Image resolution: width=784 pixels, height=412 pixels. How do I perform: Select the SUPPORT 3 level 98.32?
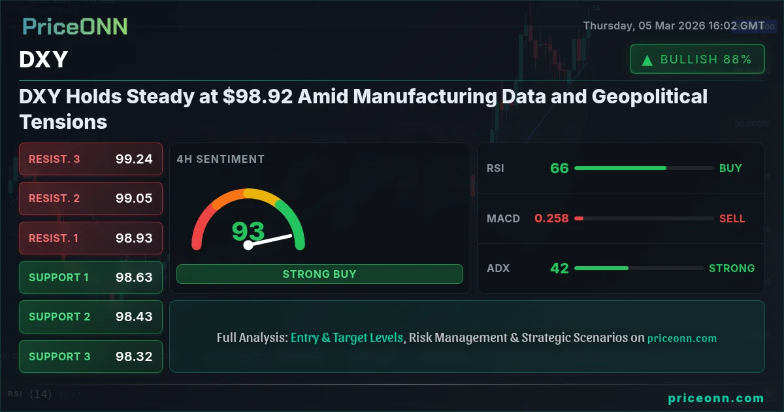(x=91, y=356)
